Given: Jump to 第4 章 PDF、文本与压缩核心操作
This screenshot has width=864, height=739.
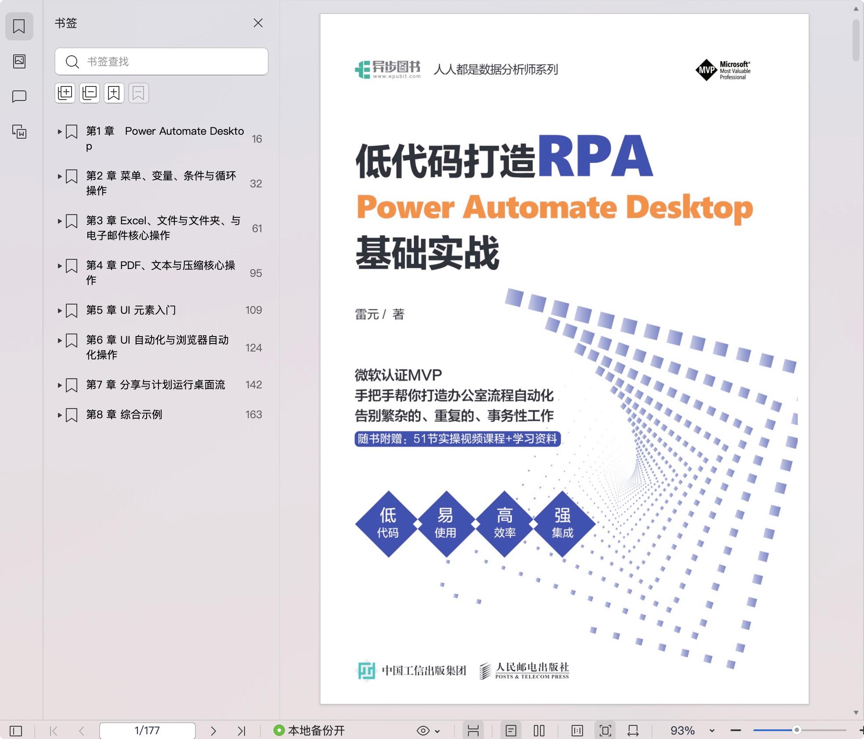Looking at the screenshot, I should pyautogui.click(x=160, y=273).
